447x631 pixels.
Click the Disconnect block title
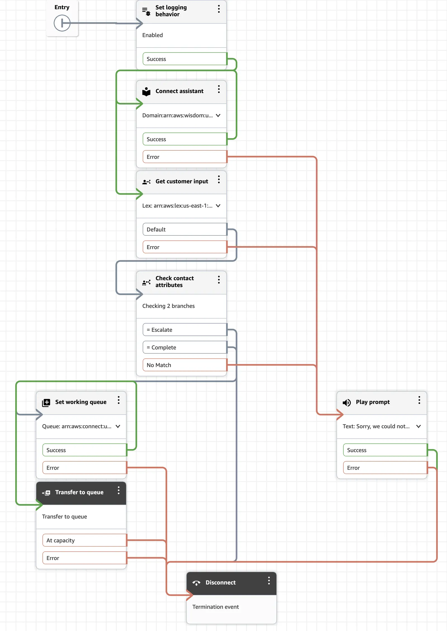tap(221, 583)
